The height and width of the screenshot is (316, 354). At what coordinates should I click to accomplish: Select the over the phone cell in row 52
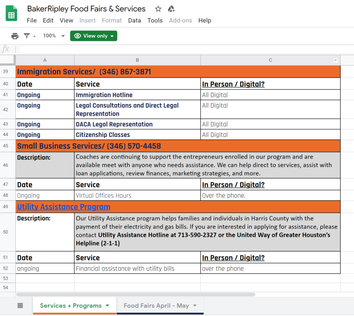point(270,268)
